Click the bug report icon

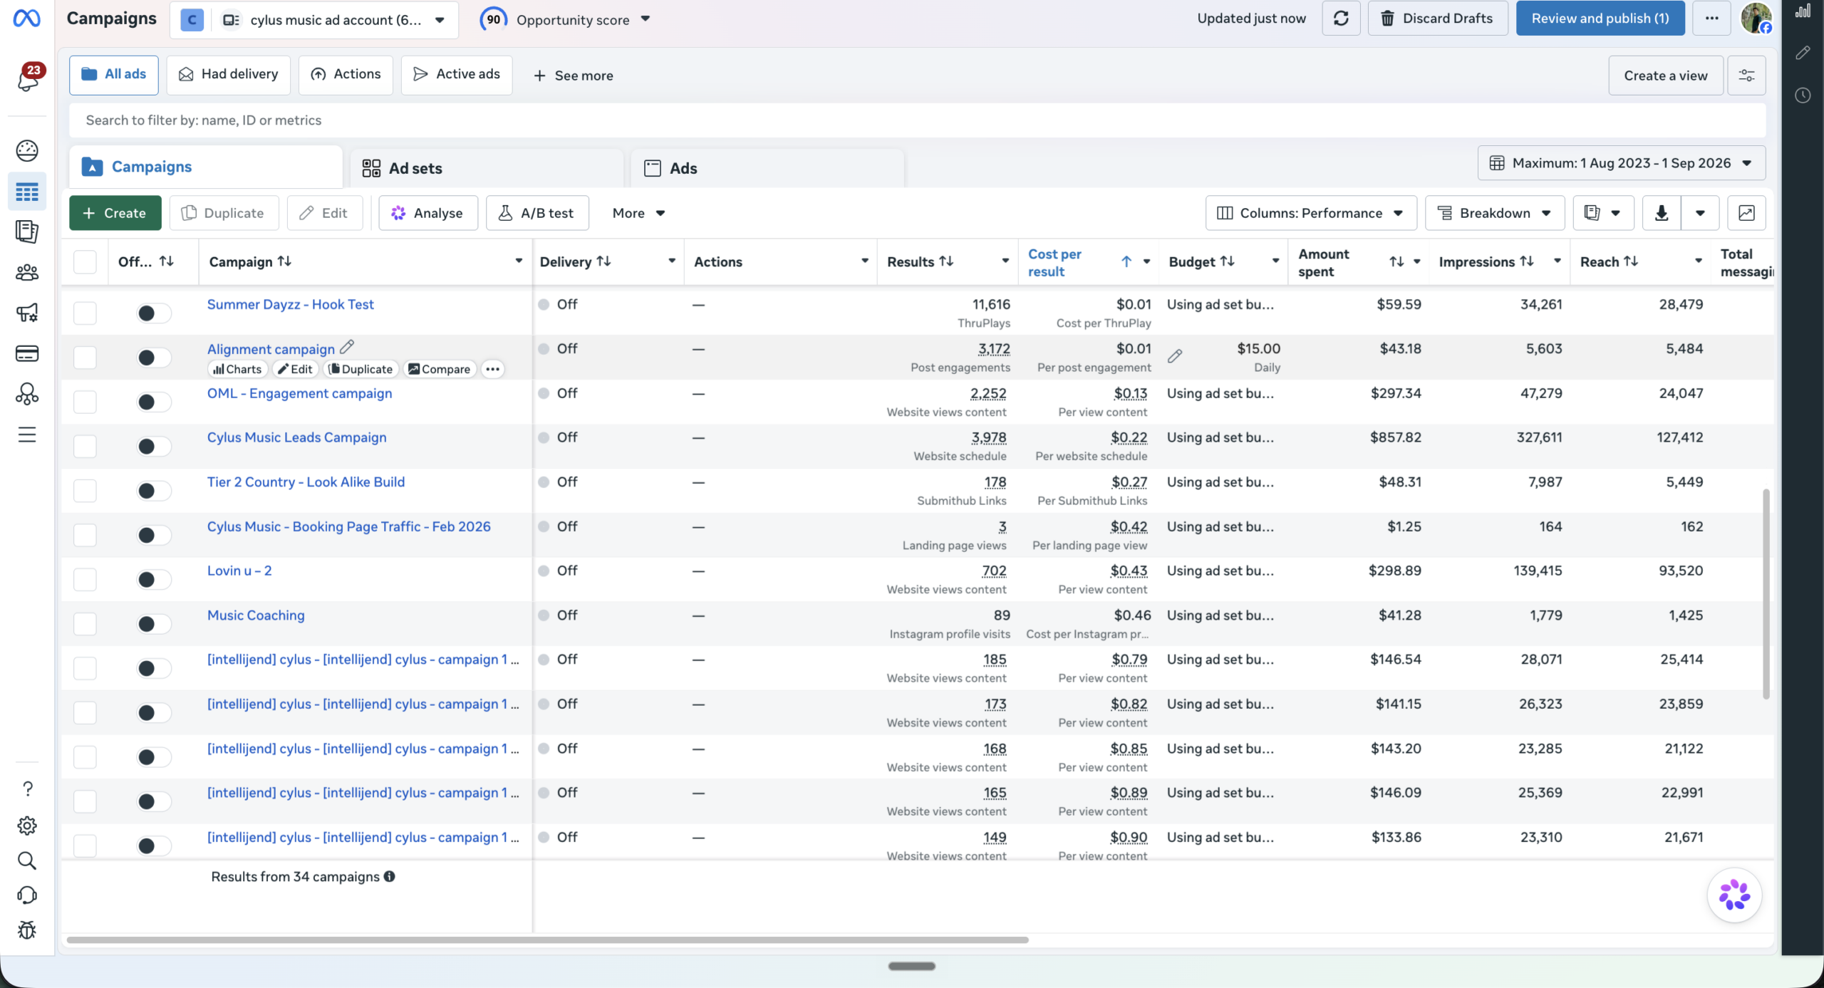[x=27, y=930]
